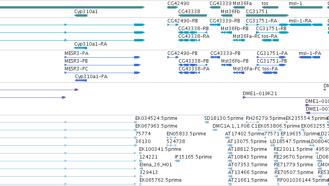Select transcript CG43338-RA
This screenshot has height=186, width=329.
(194, 36)
